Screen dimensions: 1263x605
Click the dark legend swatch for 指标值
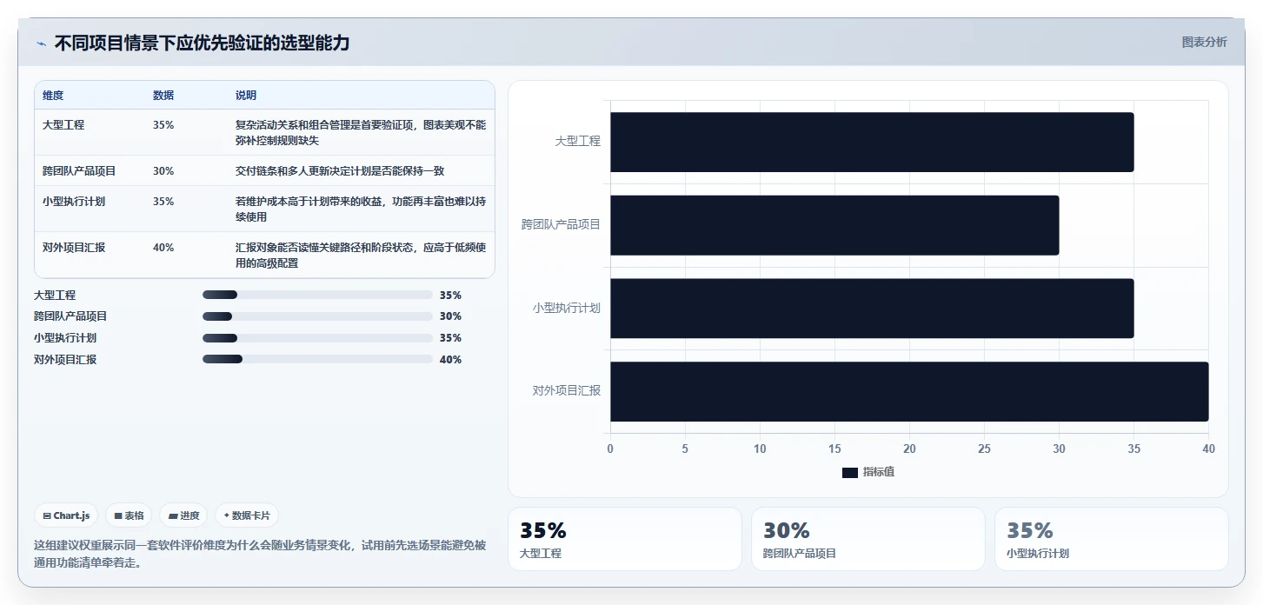[x=850, y=472]
